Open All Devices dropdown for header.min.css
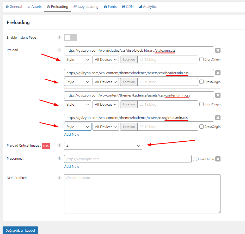Screen dimensions: 245x234 coord(106,82)
